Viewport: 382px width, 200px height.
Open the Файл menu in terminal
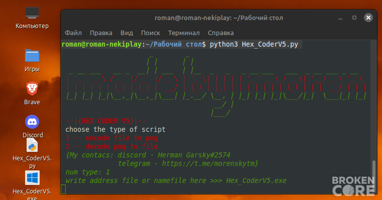click(x=73, y=33)
